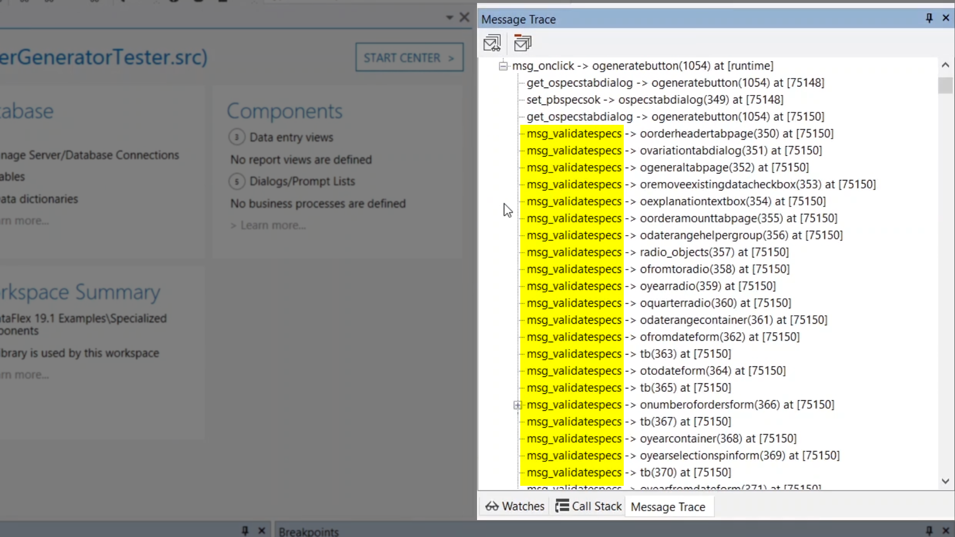Close the Message Trace panel

[946, 18]
